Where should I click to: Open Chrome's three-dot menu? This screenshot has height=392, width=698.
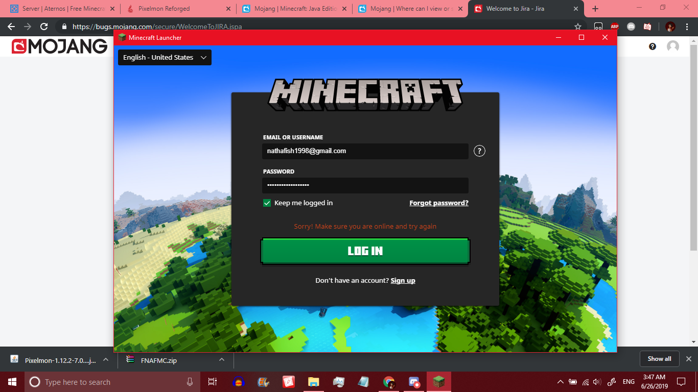(687, 27)
